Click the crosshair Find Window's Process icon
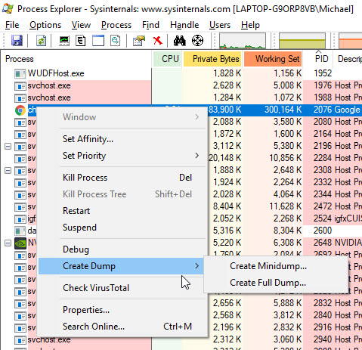 point(197,40)
